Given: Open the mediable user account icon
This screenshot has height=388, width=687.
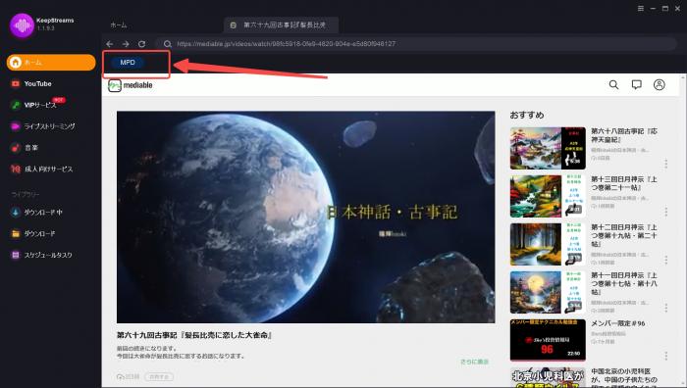Looking at the screenshot, I should 659,85.
